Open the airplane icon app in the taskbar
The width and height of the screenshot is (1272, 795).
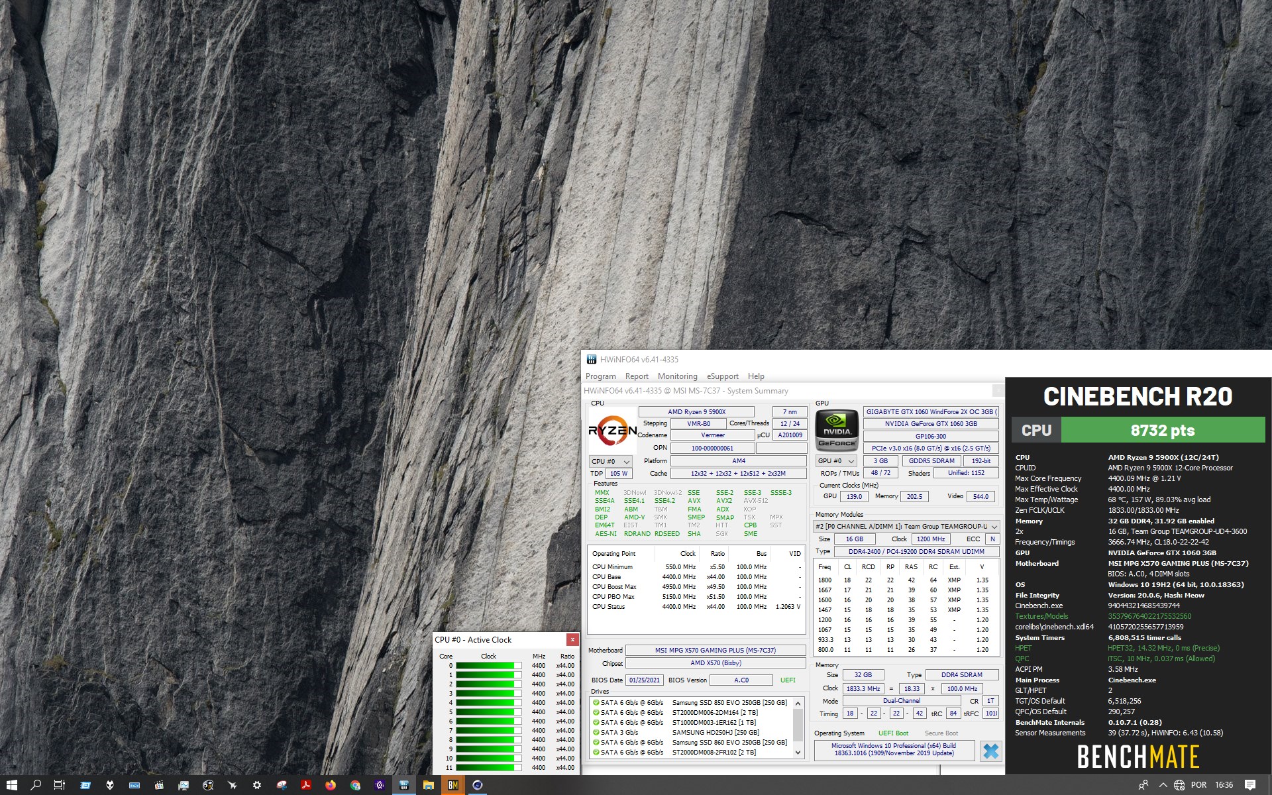coord(233,785)
